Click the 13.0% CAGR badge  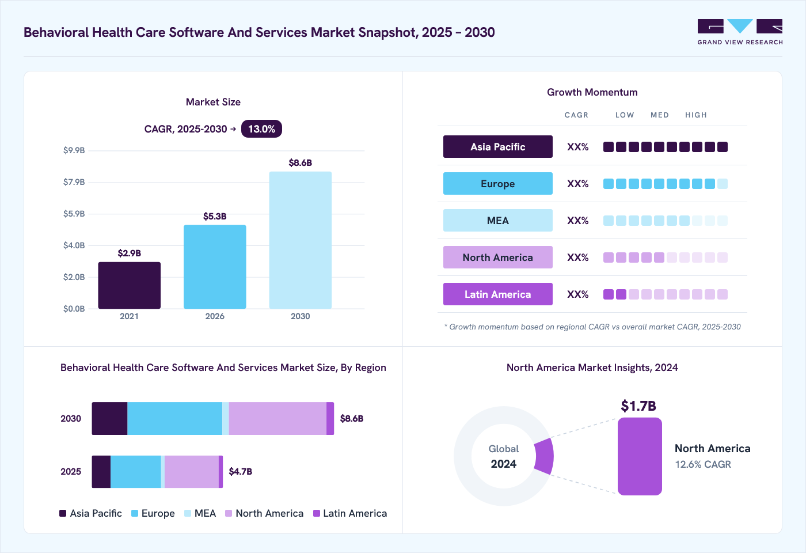(261, 129)
